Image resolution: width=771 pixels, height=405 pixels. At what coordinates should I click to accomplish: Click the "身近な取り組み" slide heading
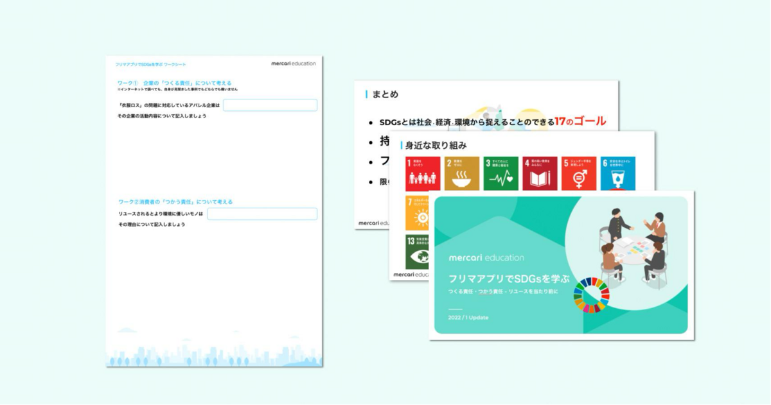(436, 145)
